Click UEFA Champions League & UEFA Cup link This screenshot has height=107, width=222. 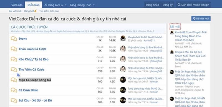click(189, 91)
